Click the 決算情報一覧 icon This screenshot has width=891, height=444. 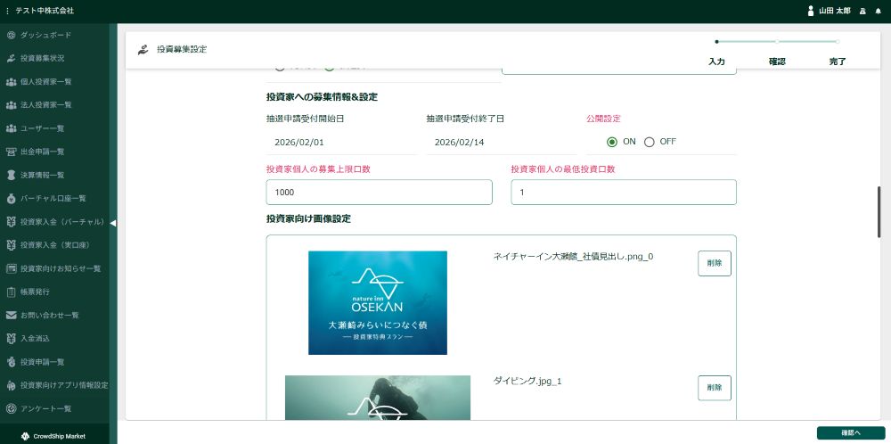pyautogui.click(x=11, y=175)
